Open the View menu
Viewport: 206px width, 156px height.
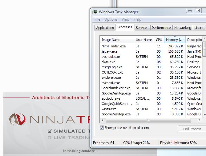point(125,19)
